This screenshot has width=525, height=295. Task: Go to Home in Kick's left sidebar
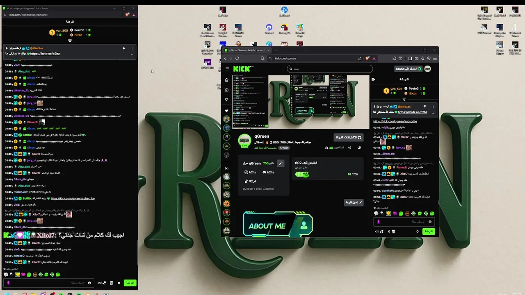click(x=226, y=80)
